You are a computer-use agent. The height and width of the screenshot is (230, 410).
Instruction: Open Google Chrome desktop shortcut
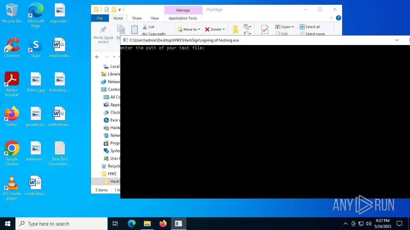(x=12, y=153)
